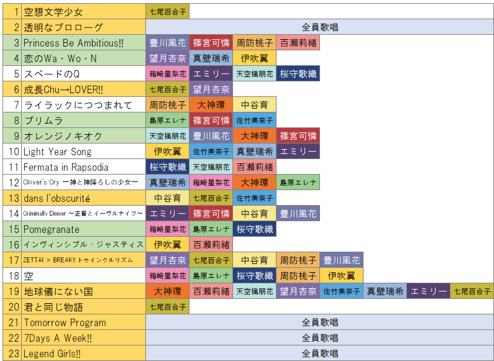Select the 全員歌唱 cell for 透明なプロローグ
The image size is (494, 361).
[319, 27]
